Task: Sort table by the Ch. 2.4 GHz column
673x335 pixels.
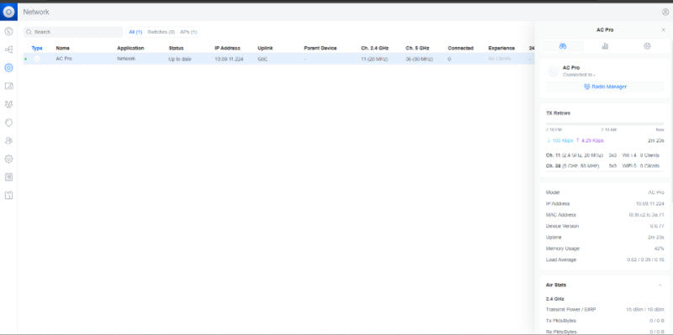Action: 374,49
